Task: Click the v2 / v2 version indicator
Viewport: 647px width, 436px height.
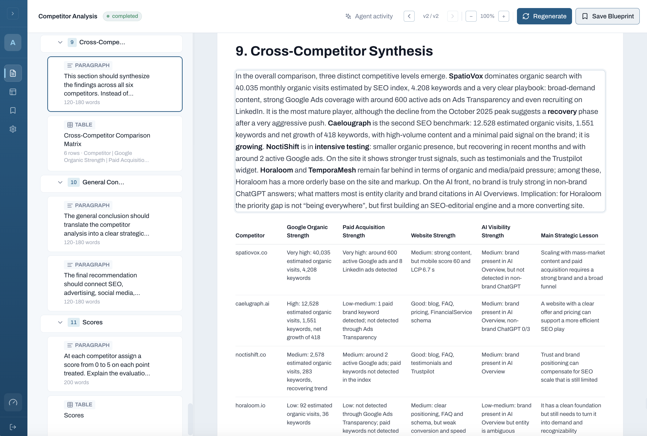Action: tap(431, 16)
